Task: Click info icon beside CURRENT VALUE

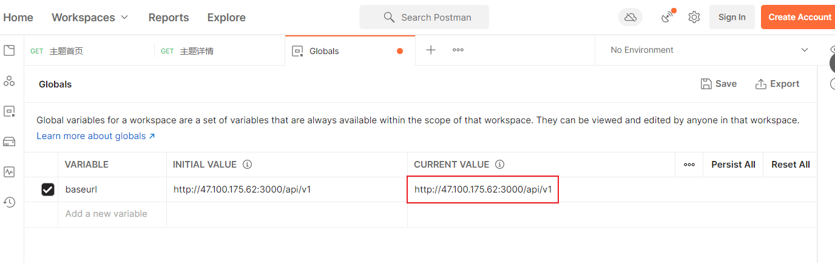Action: (x=499, y=165)
